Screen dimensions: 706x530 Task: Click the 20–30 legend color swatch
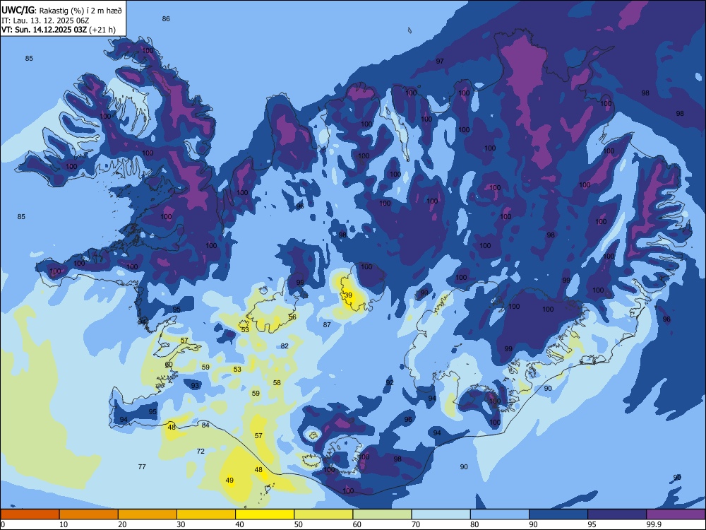coord(148,514)
